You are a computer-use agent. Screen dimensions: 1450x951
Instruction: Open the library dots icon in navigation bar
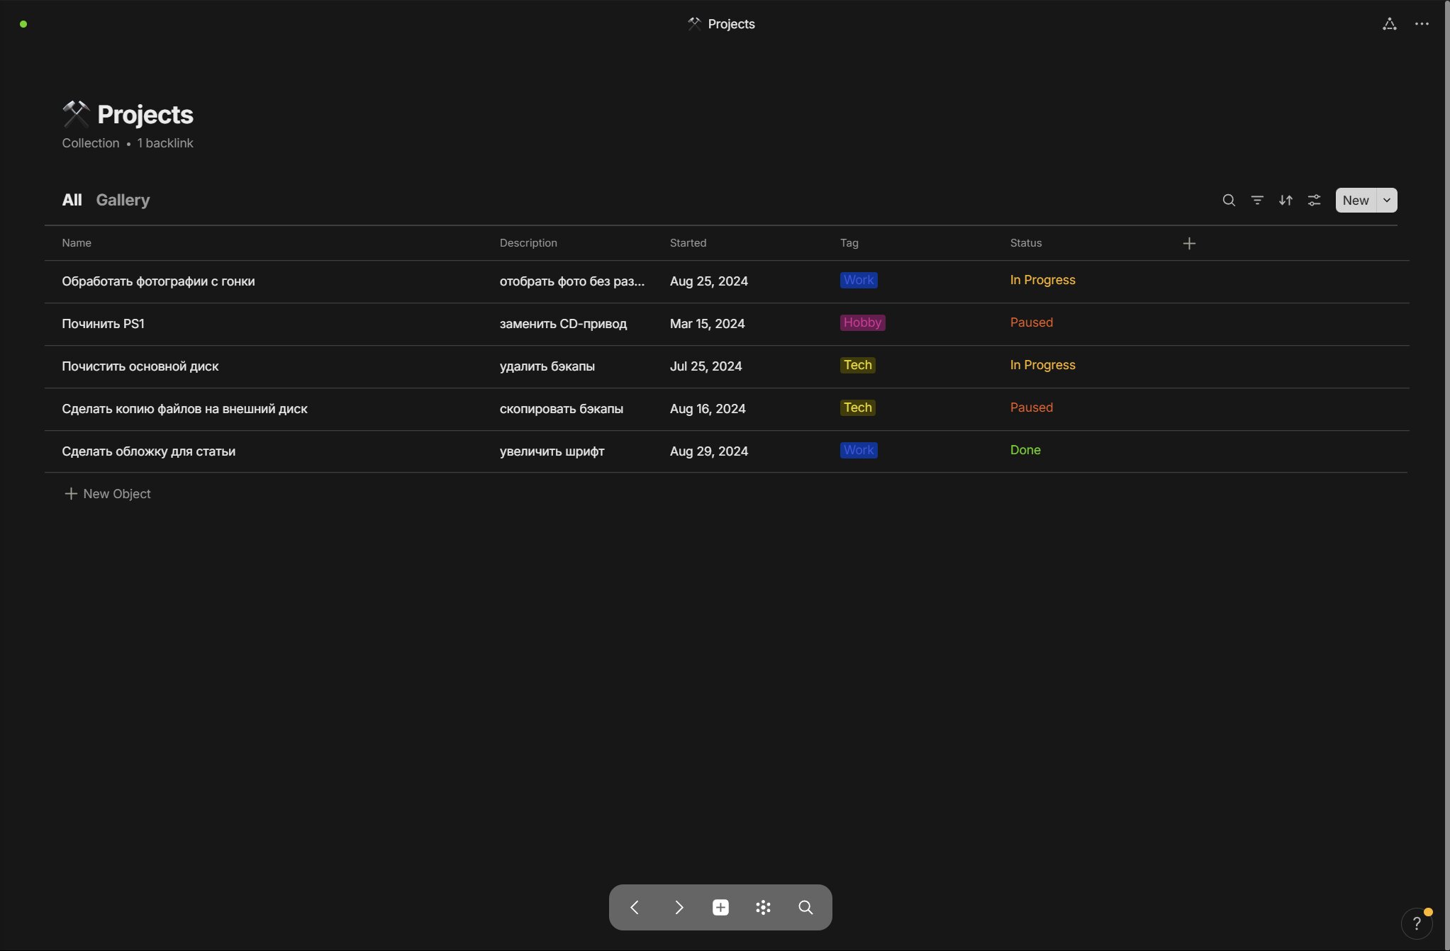point(763,907)
